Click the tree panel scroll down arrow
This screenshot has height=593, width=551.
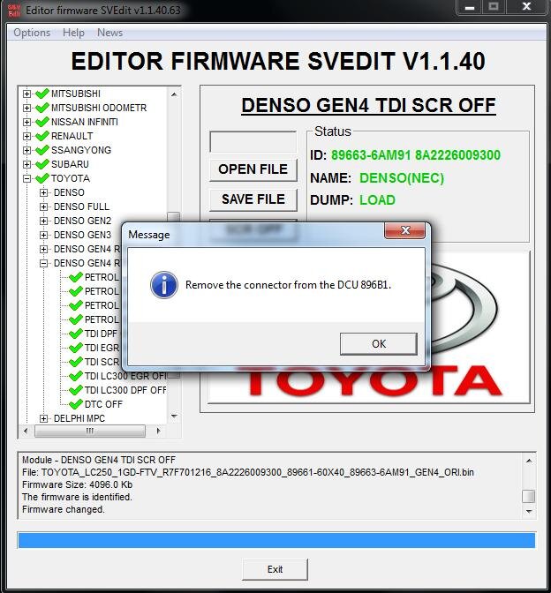174,417
